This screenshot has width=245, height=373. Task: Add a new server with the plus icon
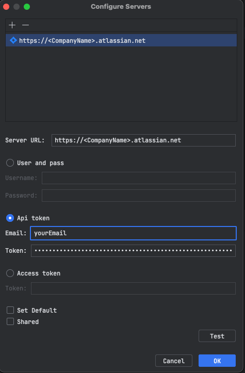[12, 25]
